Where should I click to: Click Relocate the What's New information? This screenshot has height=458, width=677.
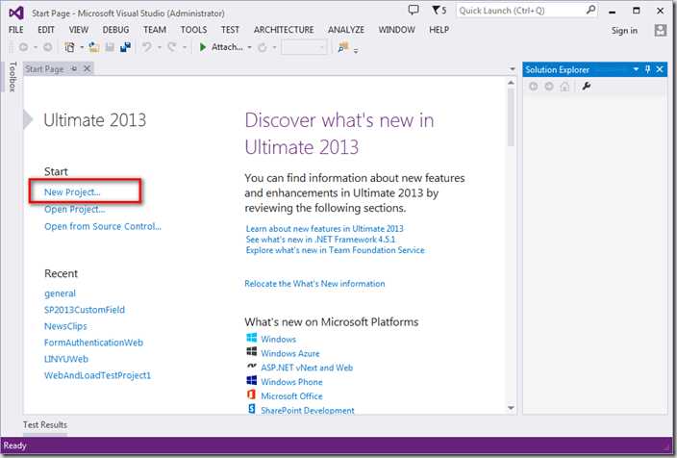(314, 284)
